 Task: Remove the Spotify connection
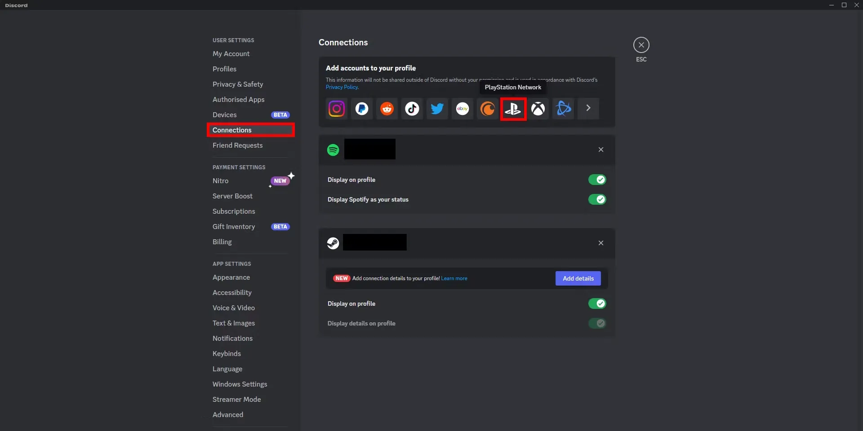[x=601, y=150]
